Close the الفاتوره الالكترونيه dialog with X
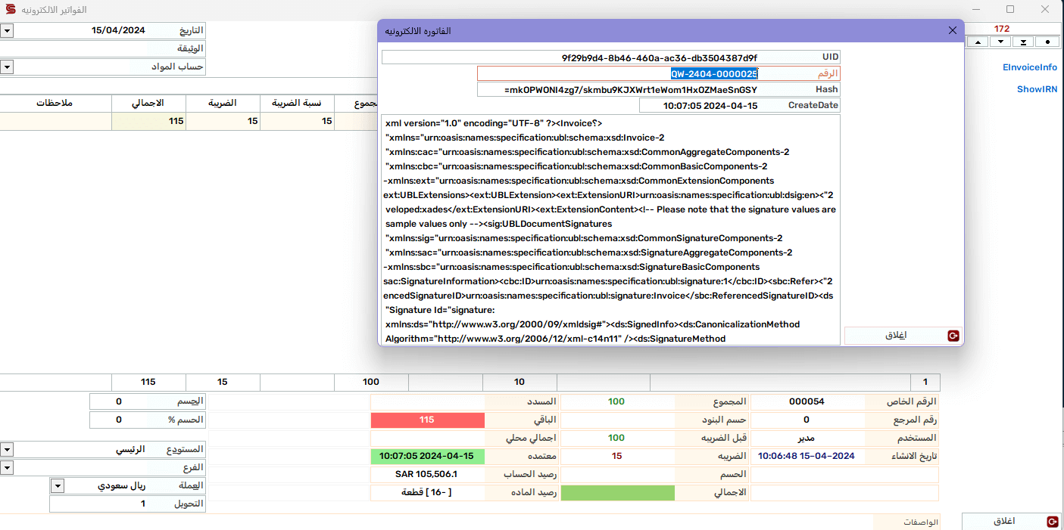 click(953, 31)
